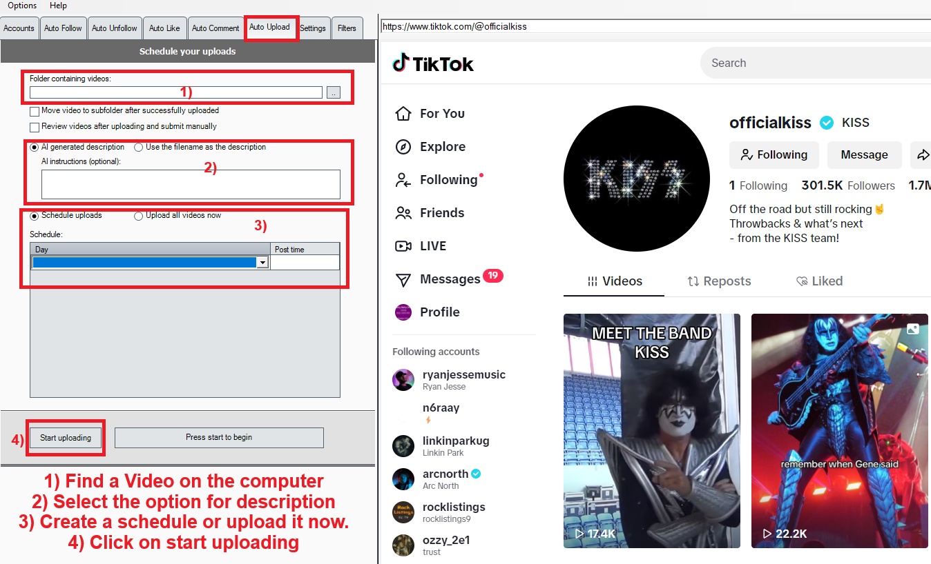Open the Day dropdown in schedule
This screenshot has width=931, height=564.
tap(262, 263)
